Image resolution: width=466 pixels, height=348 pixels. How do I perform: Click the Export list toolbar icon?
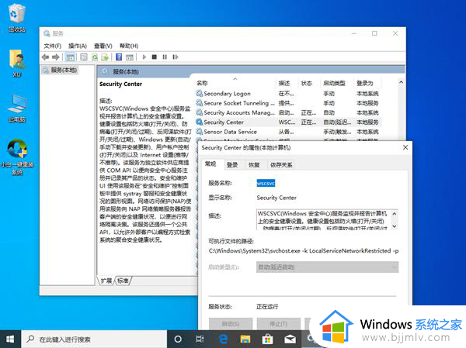[105, 57]
